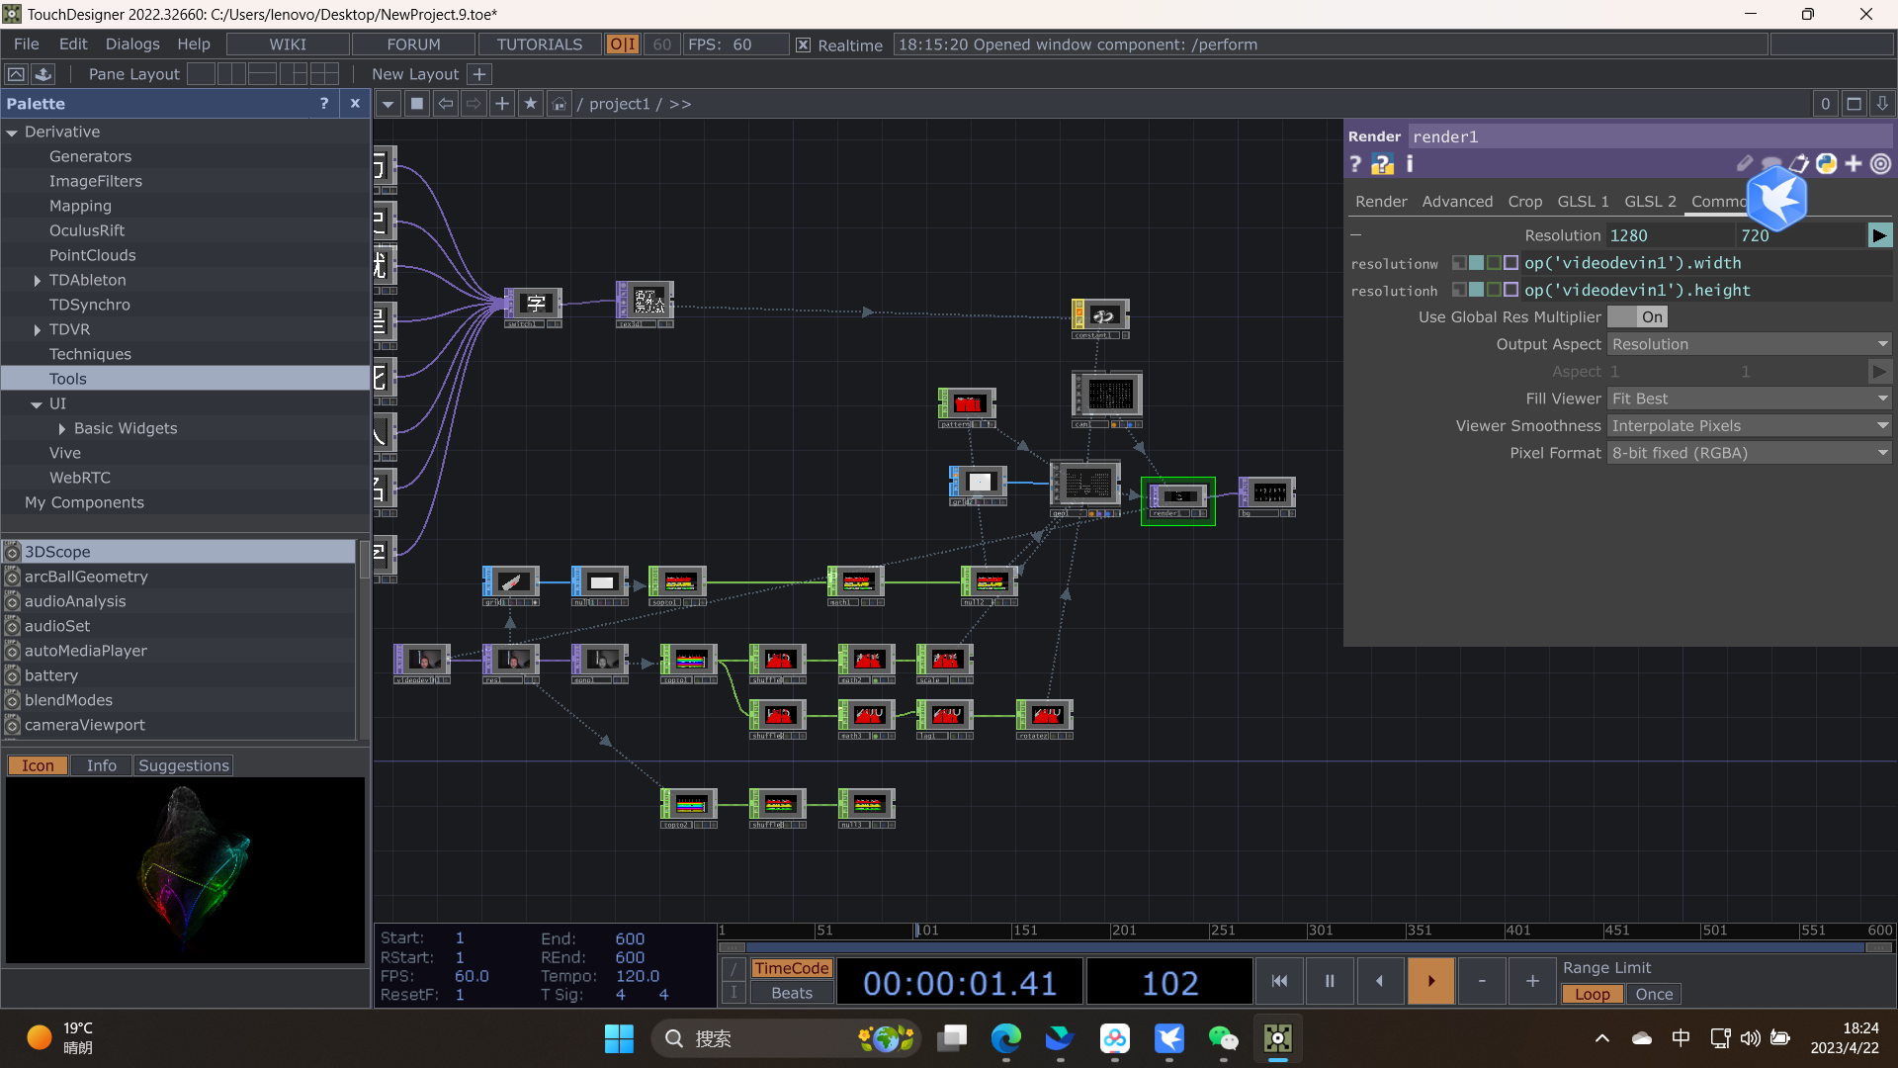Click the bookmark star icon in path bar

point(531,104)
